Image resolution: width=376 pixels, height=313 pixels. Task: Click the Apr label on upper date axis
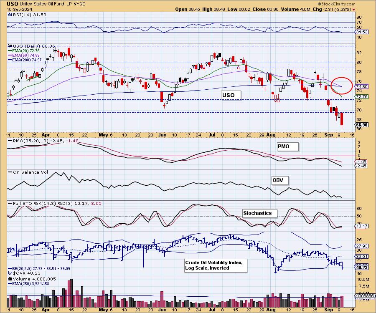46,135
